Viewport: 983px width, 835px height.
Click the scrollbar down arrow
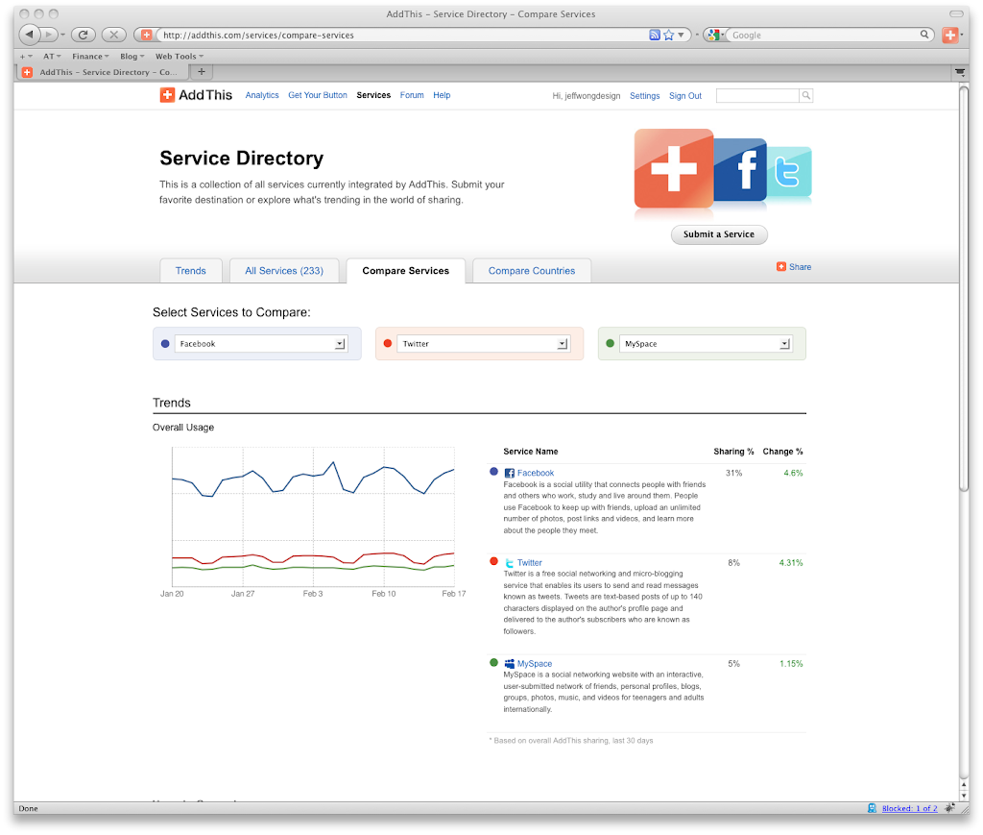pos(964,796)
